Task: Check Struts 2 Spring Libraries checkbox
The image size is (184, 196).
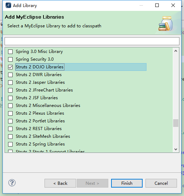Action: pyautogui.click(x=10, y=144)
